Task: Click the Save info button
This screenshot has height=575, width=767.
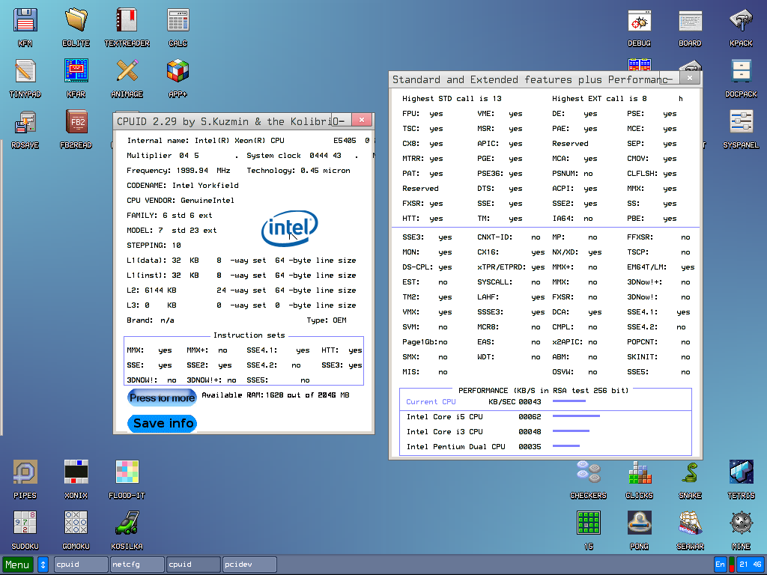Action: point(163,423)
